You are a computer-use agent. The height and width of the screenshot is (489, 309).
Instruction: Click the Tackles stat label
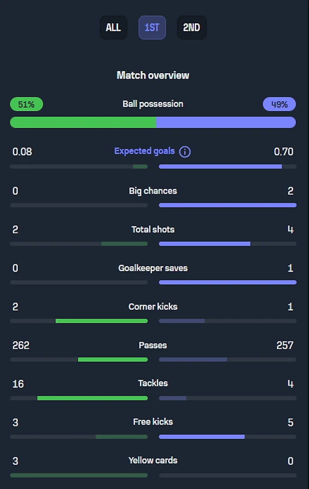tap(153, 383)
